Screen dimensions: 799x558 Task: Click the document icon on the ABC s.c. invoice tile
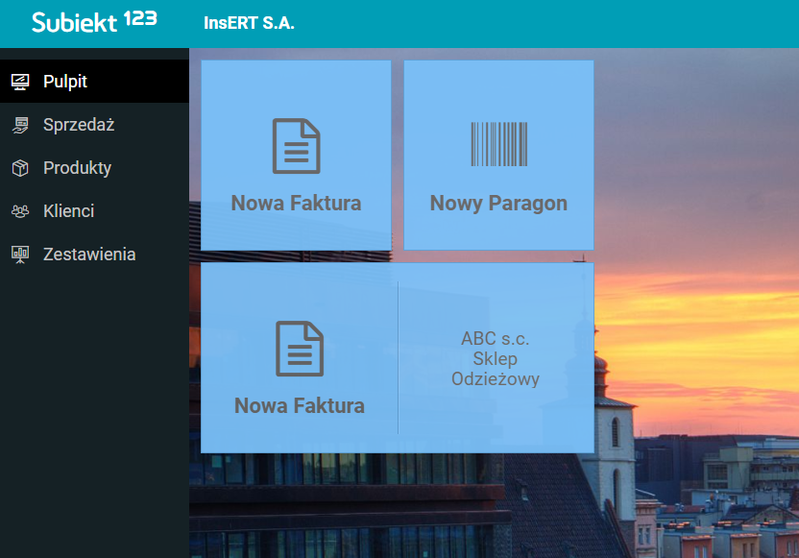pos(300,349)
